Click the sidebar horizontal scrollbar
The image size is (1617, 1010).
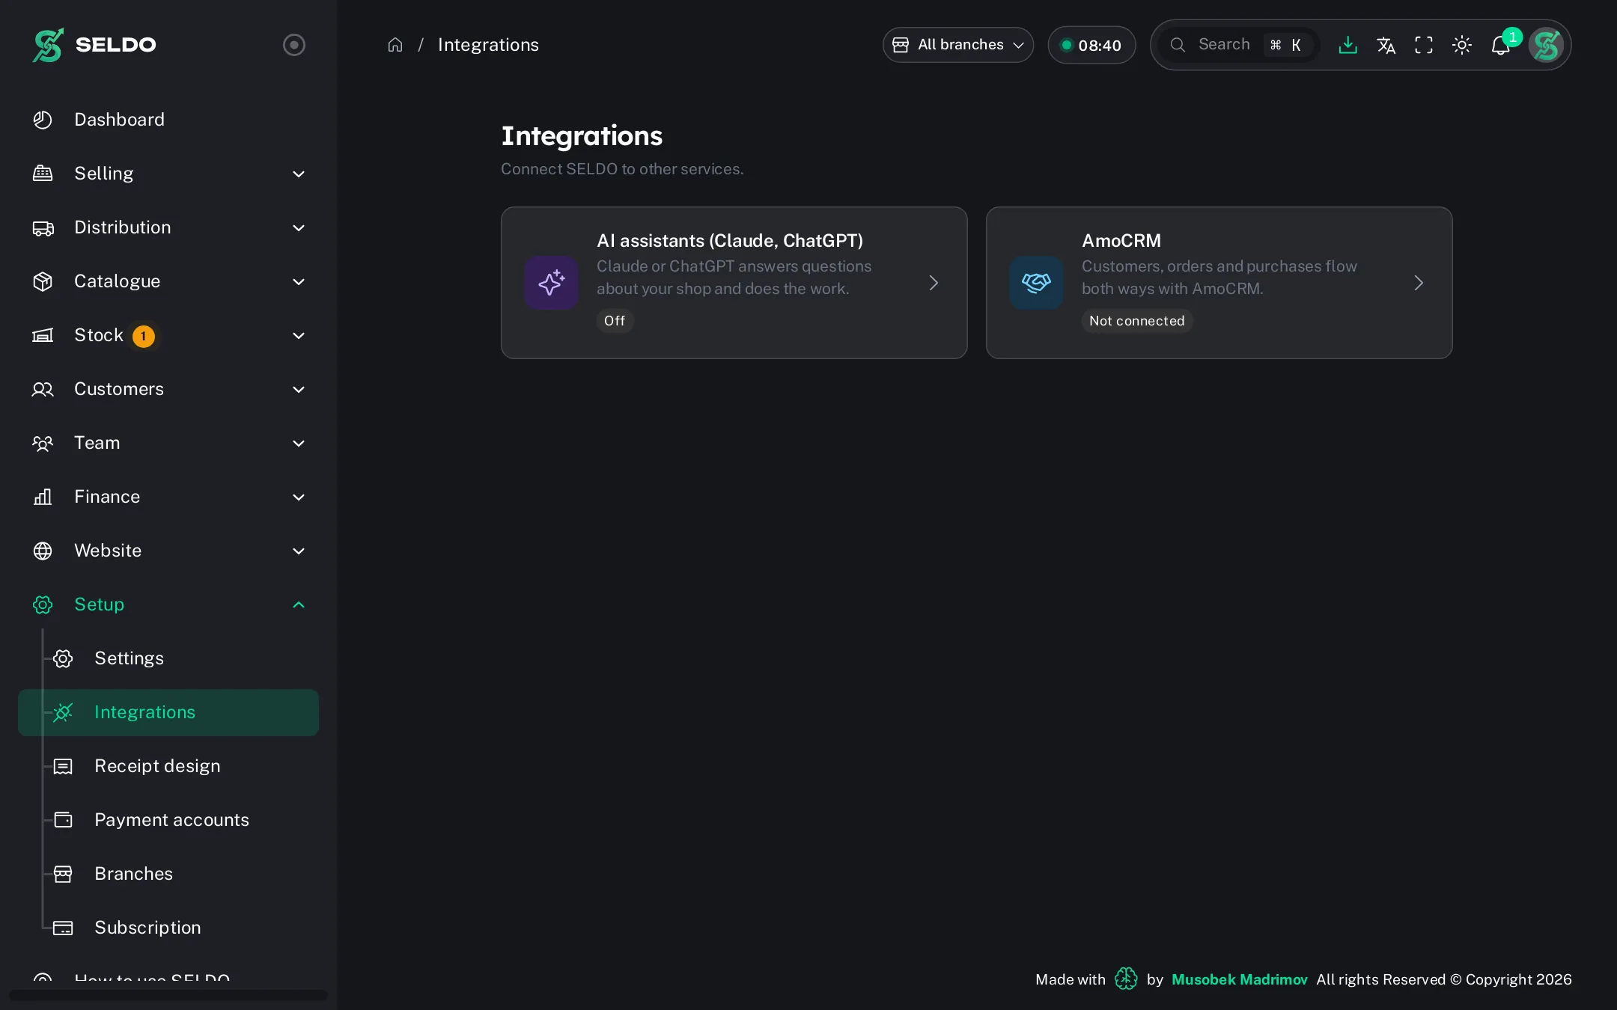click(x=168, y=995)
